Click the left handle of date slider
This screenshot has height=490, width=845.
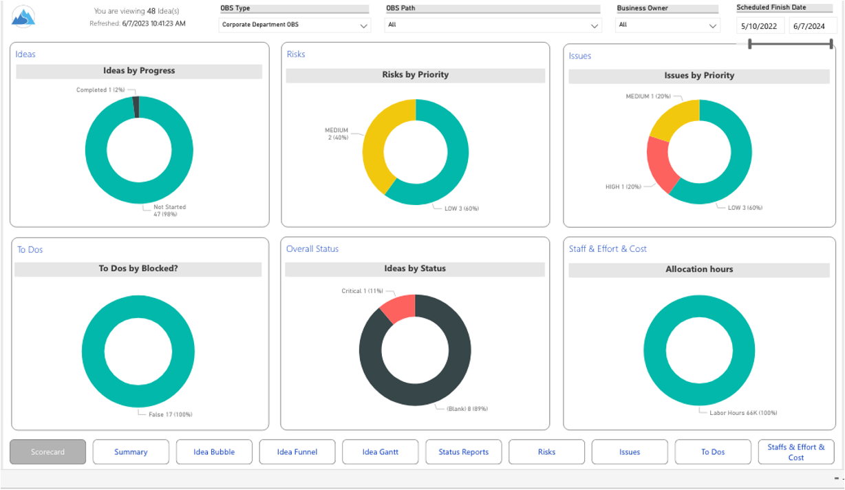click(750, 44)
